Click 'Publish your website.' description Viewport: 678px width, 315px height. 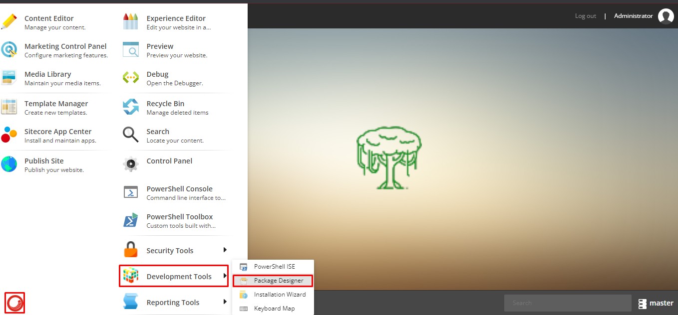[x=54, y=170]
